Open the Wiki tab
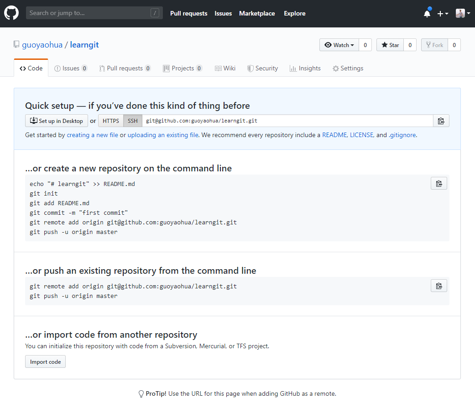This screenshot has height=409, width=475. [x=225, y=69]
